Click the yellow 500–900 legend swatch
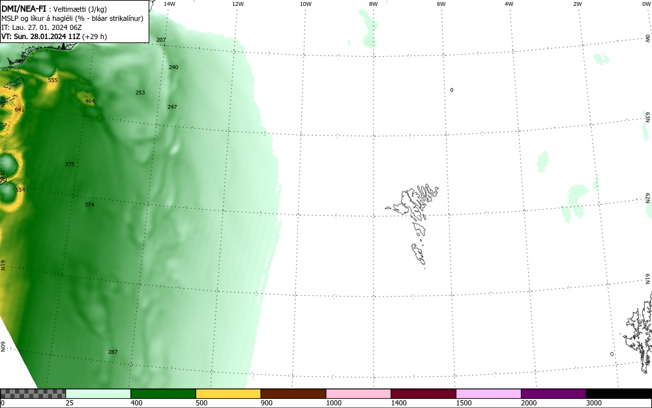The height and width of the screenshot is (408, 652). pos(228,394)
